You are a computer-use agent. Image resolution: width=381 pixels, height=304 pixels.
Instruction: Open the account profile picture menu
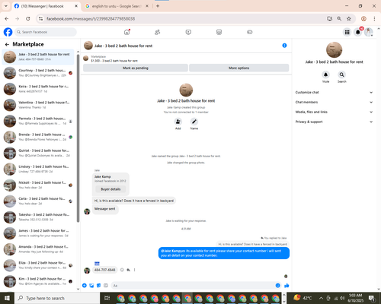369,32
